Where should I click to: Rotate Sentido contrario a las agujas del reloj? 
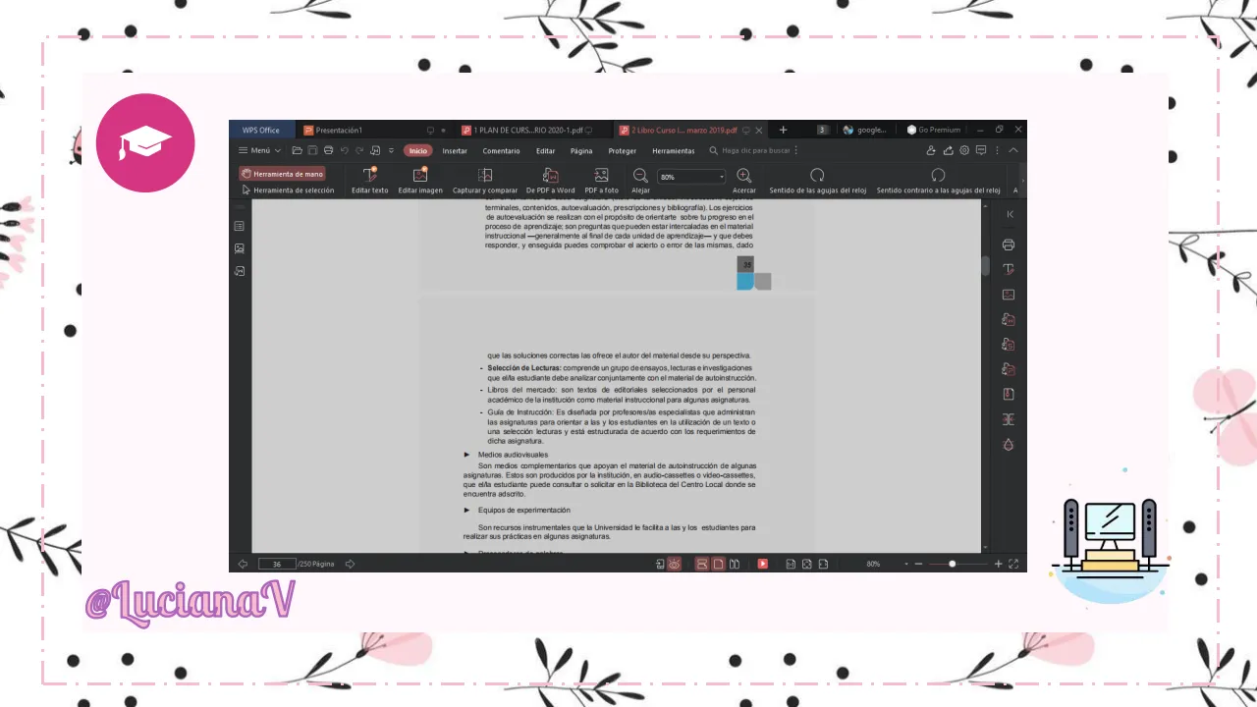(x=938, y=181)
